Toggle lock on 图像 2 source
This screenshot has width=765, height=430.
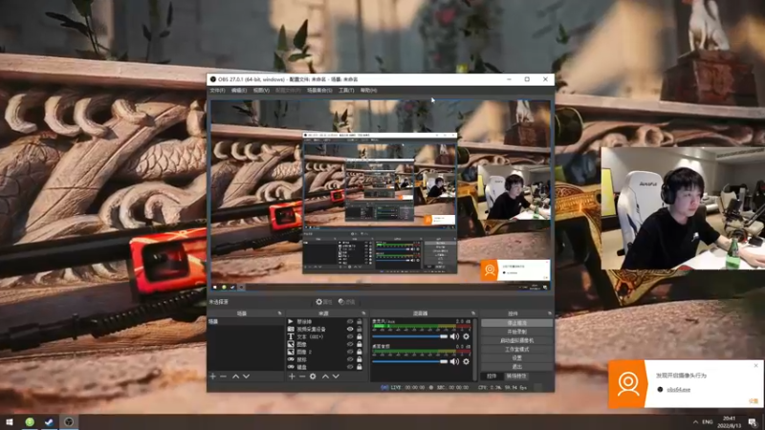[360, 352]
